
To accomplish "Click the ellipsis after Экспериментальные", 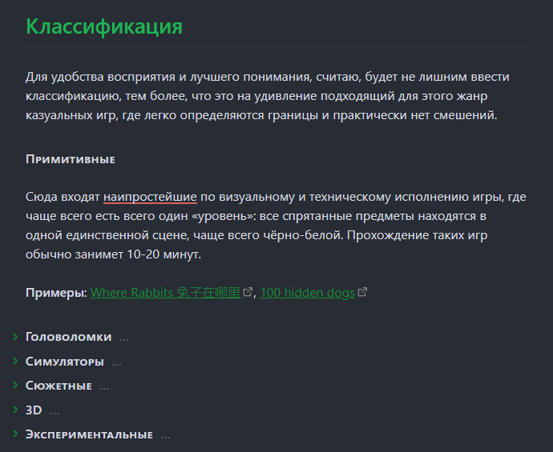I will coord(165,437).
